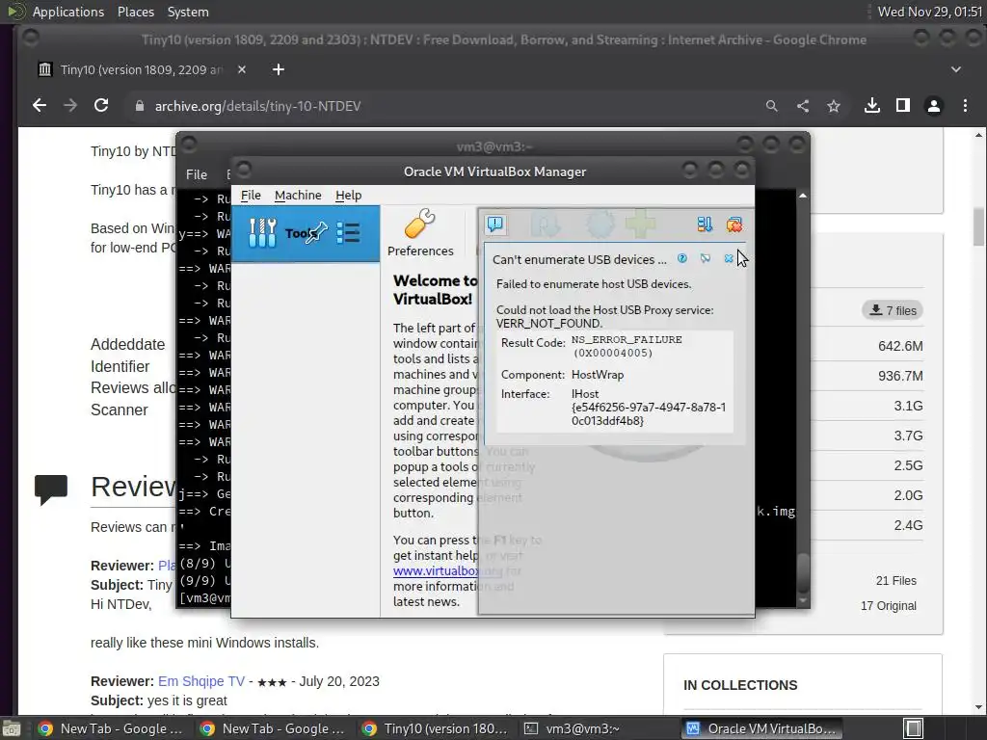987x740 pixels.
Task: Click the NS_ERROR_FAILURE result code
Action: (627, 339)
